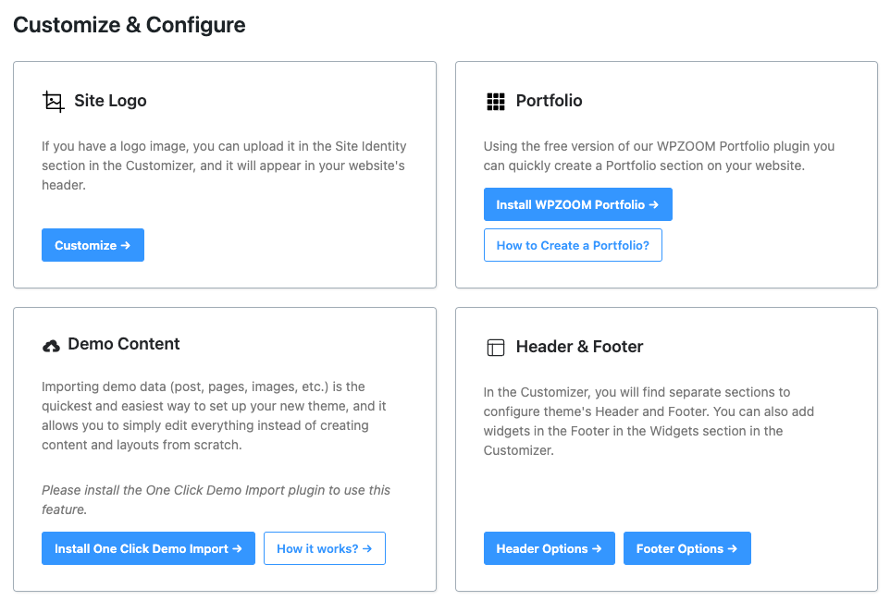This screenshot has height=601, width=890.
Task: Select the Header & Footer card title
Action: (579, 347)
